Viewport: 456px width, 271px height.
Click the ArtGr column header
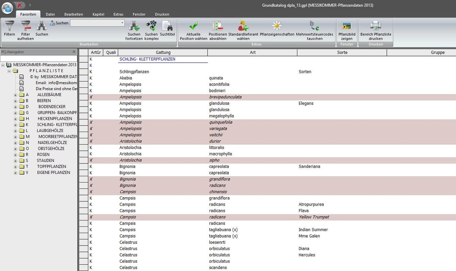coord(96,53)
